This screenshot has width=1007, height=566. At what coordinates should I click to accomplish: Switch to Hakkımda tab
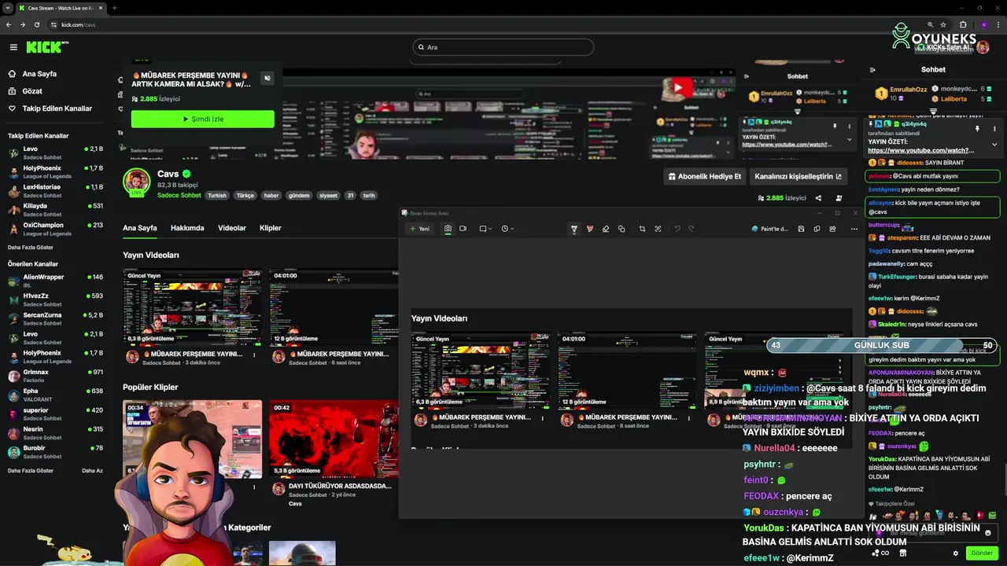pos(187,228)
